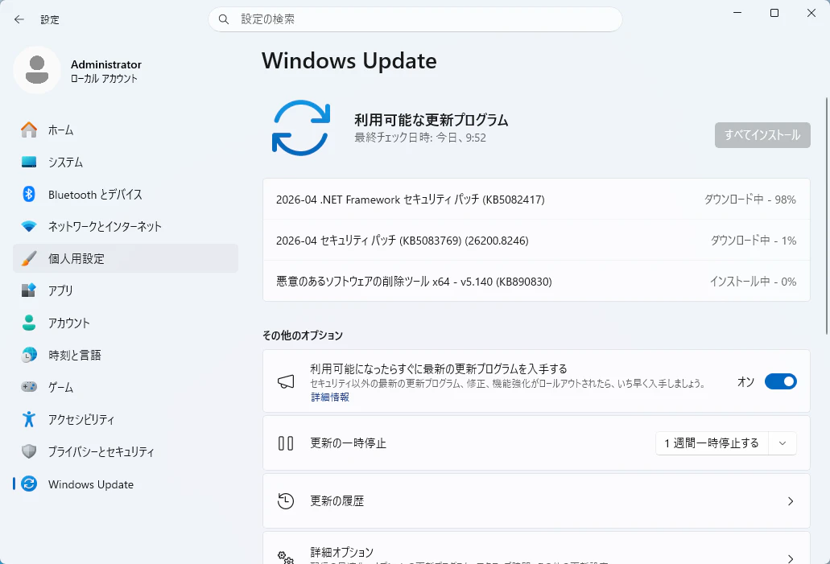Click インストール中 - 0% status text
This screenshot has width=830, height=564.
click(753, 282)
